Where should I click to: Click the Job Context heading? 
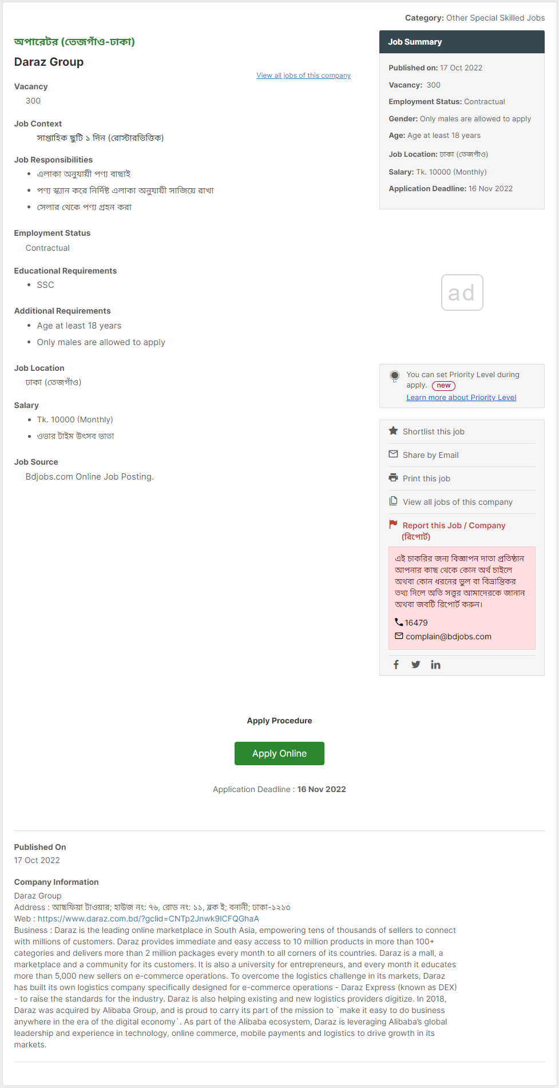tap(38, 124)
